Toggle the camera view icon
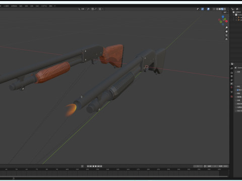This screenshot has height=181, width=242. (226, 35)
